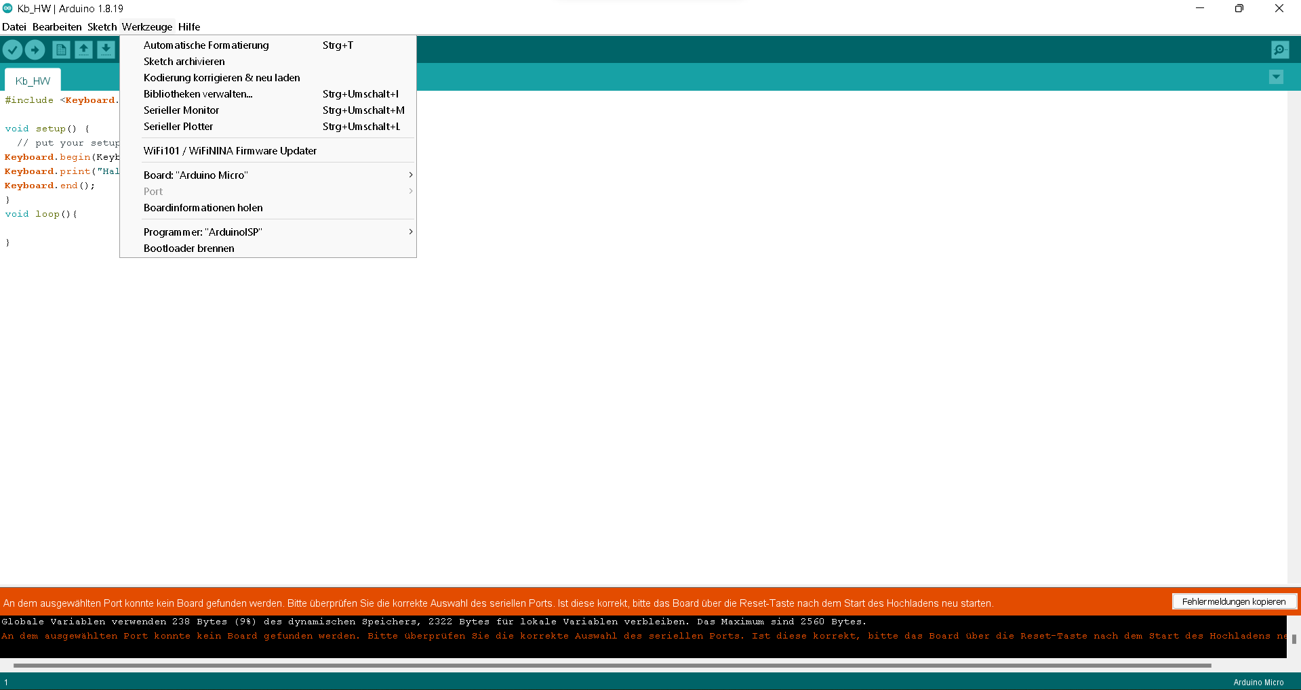Save the sketch with the down-arrow icon
Viewport: 1301px width, 690px height.
[x=106, y=50]
